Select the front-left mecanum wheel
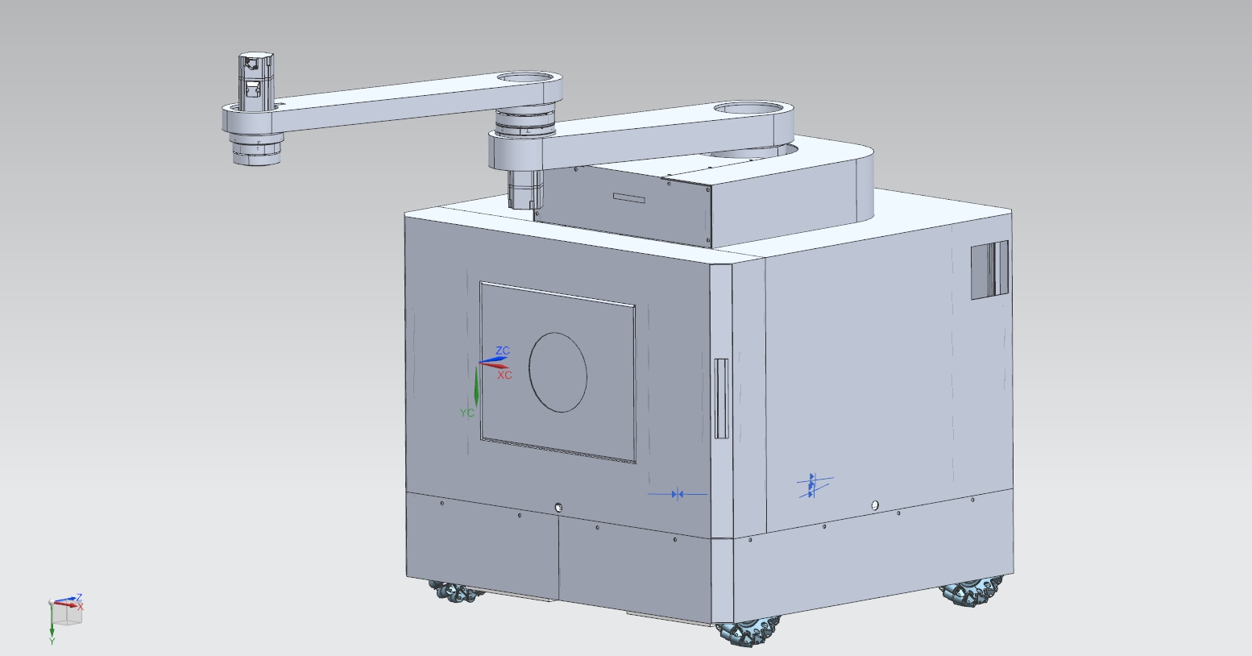The image size is (1252, 656). tap(458, 592)
